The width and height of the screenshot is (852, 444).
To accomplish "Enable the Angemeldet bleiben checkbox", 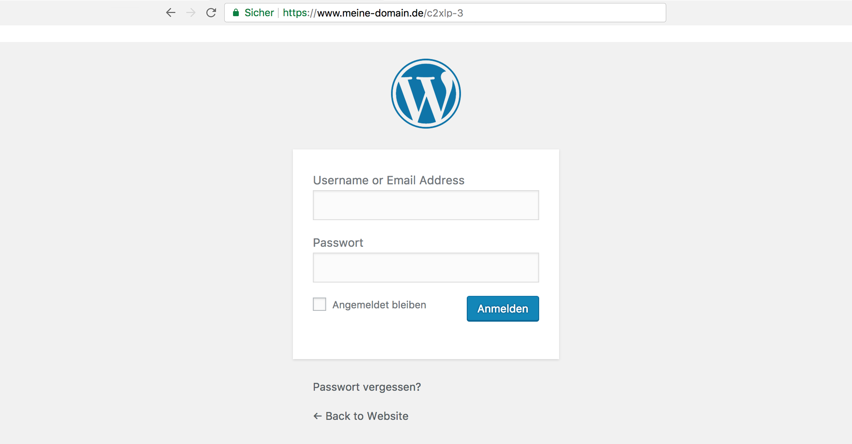I will tap(319, 304).
